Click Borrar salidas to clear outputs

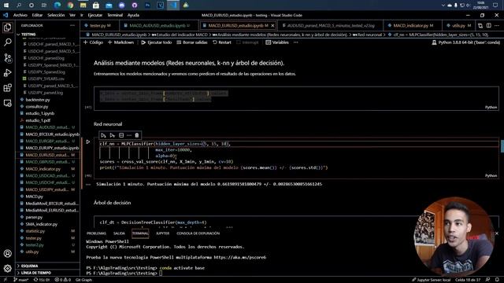pyautogui.click(x=192, y=42)
